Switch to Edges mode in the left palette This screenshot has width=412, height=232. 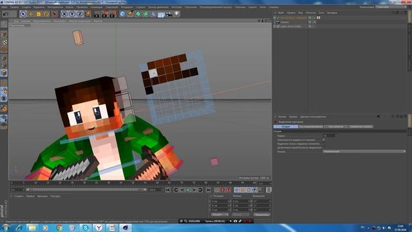(4, 65)
